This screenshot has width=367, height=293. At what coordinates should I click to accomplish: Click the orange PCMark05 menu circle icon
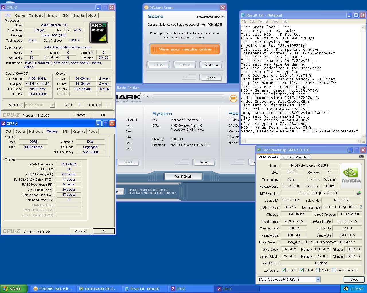[233, 98]
